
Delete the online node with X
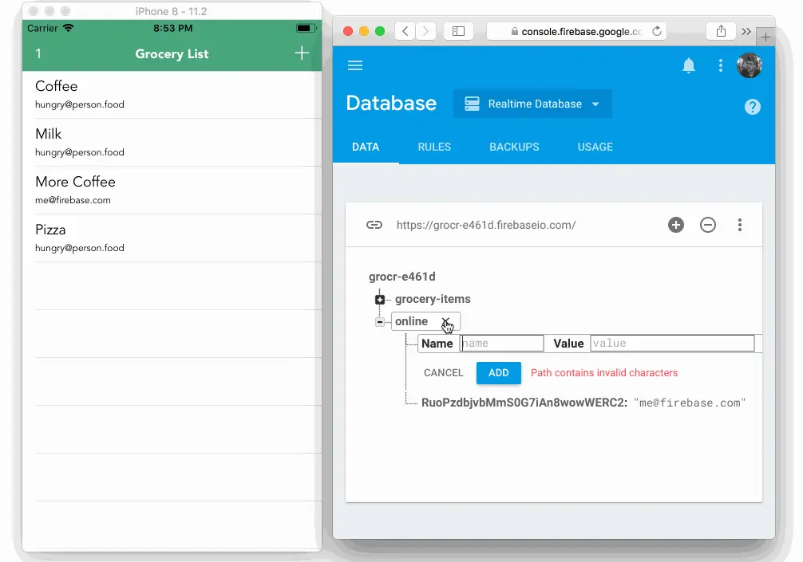(x=445, y=321)
